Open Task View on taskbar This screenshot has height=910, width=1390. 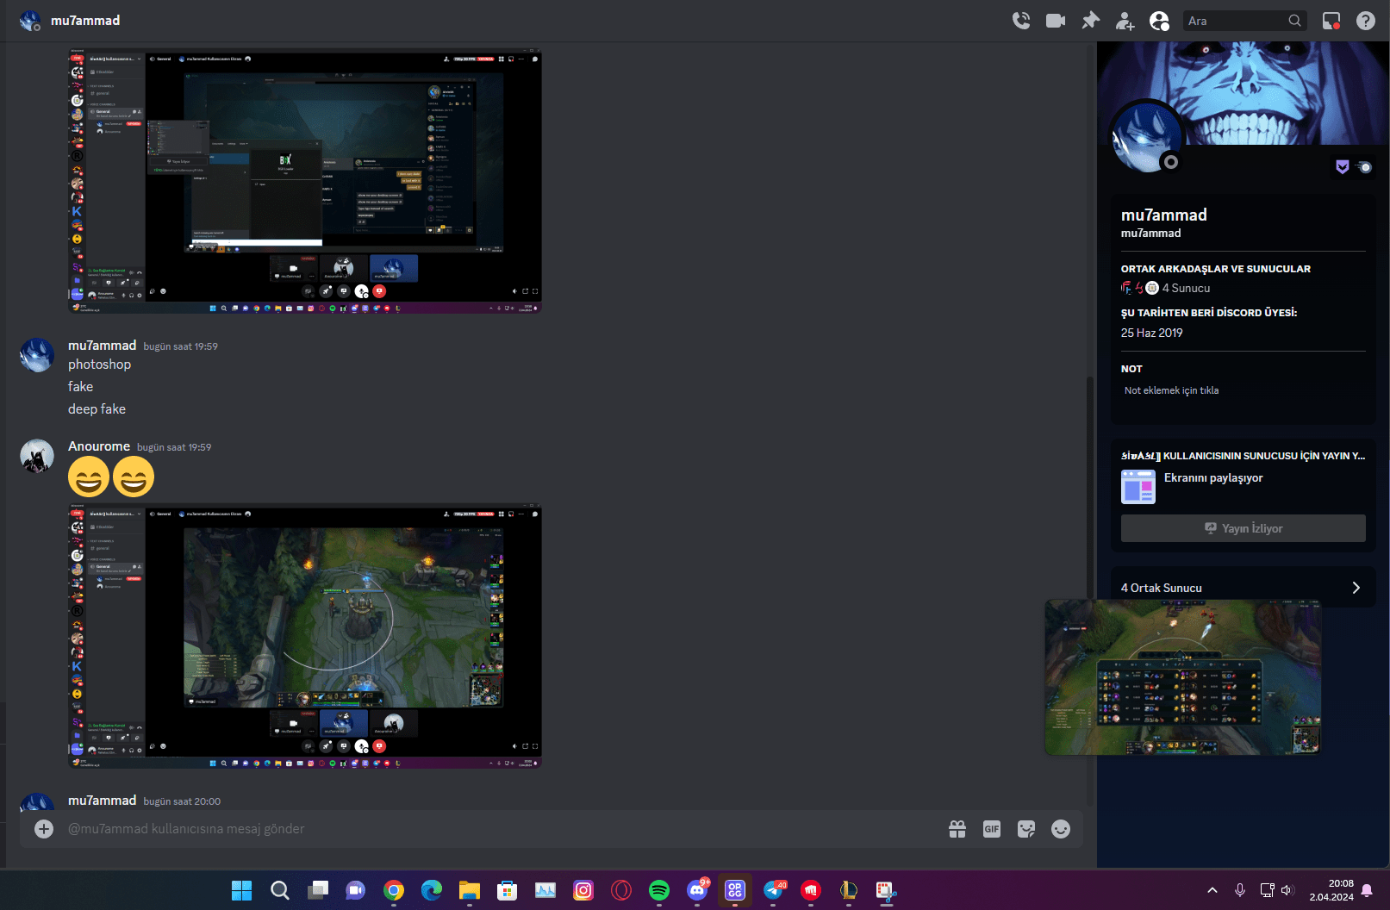pyautogui.click(x=318, y=890)
